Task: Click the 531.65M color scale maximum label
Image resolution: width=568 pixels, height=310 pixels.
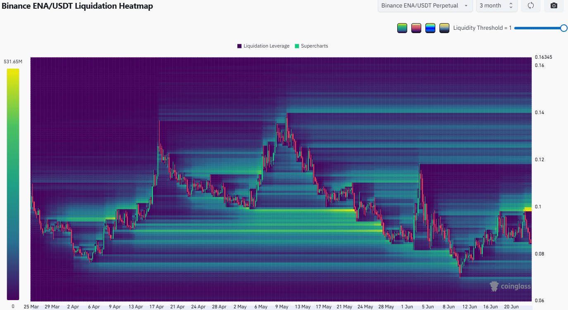Action: (x=13, y=62)
